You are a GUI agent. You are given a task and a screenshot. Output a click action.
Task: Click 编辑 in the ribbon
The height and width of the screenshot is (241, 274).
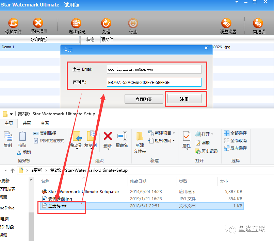click(203, 142)
